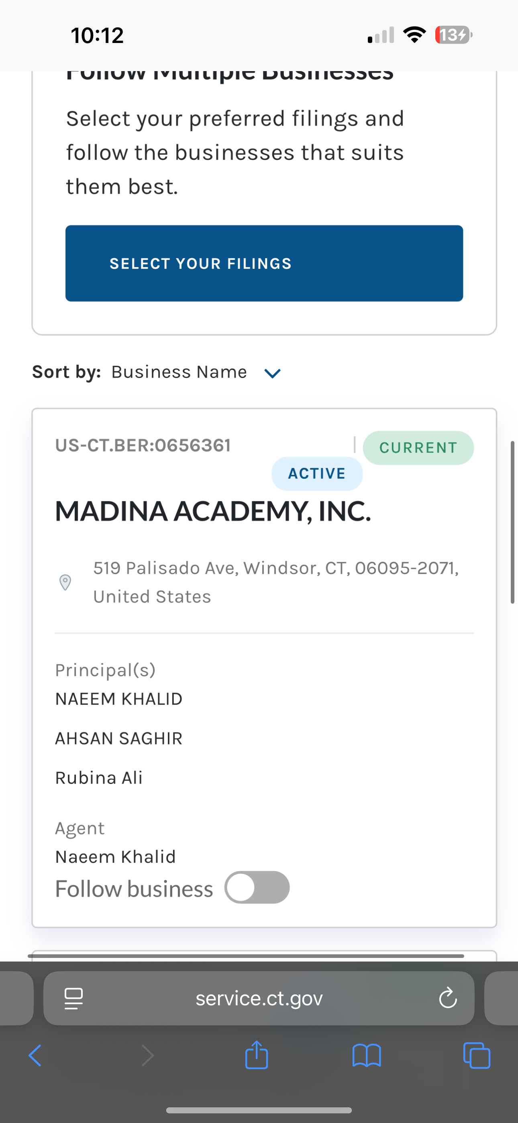
Task: Show open tabs overview icon
Action: click(x=477, y=1056)
